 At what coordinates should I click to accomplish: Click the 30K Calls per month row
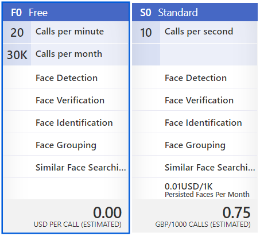coord(65,55)
